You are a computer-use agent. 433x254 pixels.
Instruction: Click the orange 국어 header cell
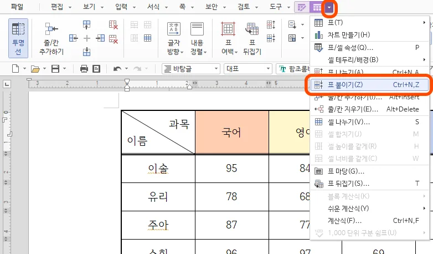(x=231, y=132)
